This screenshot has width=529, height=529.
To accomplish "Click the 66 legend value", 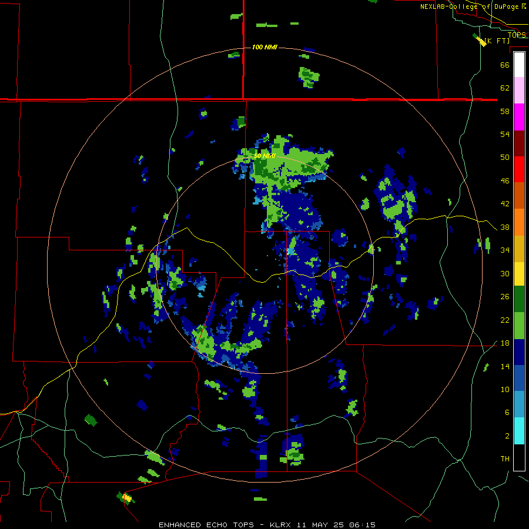I will click(505, 65).
